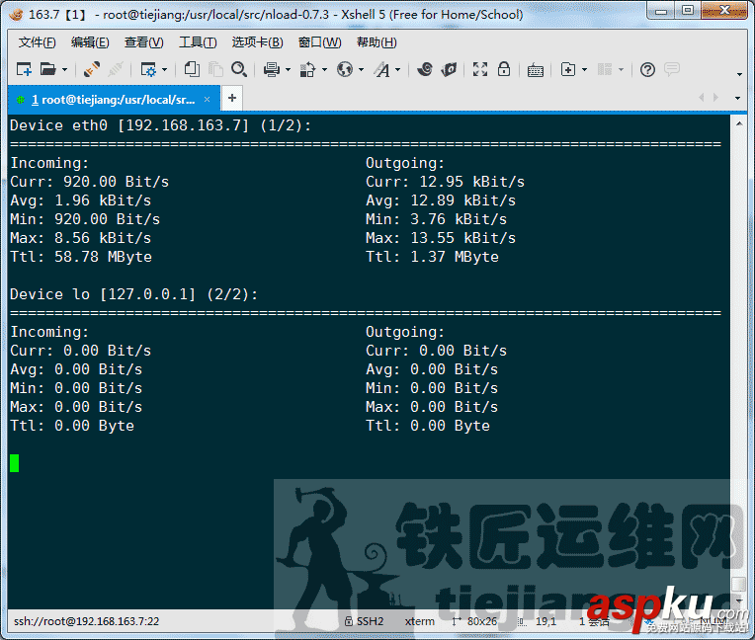
Task: Close the root@tiejiang session tab
Action: pos(208,99)
